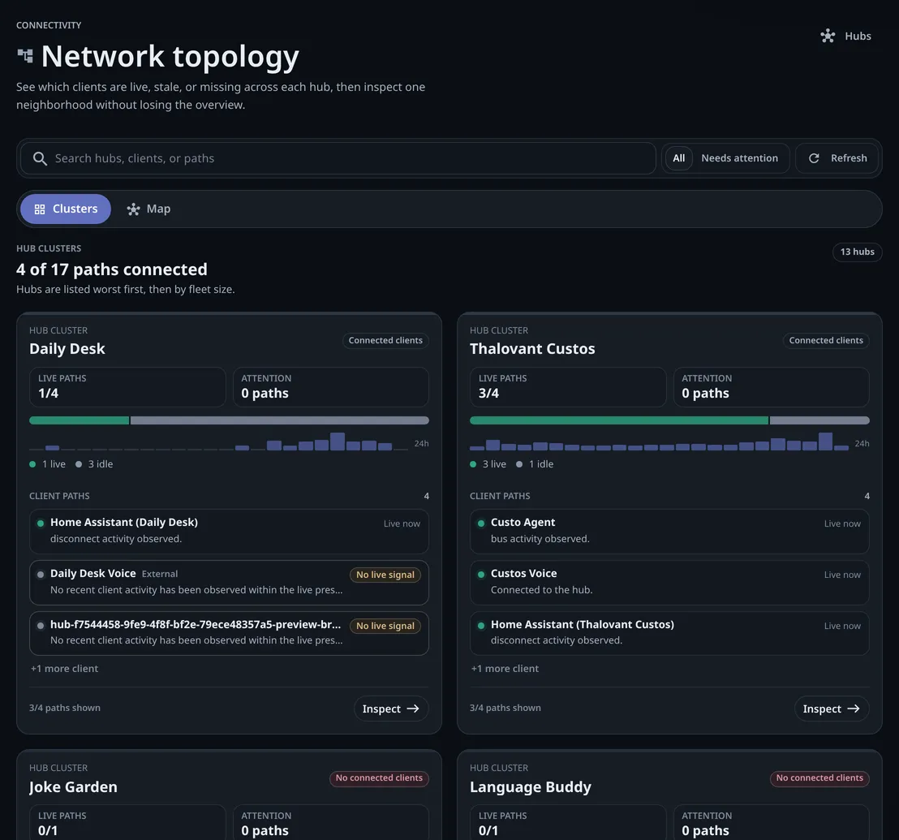Inspect the Daily Desk cluster
Viewport: 899px width, 840px height.
pos(391,709)
